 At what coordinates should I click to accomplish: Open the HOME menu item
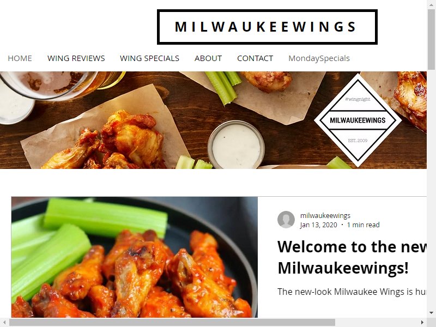pos(20,58)
